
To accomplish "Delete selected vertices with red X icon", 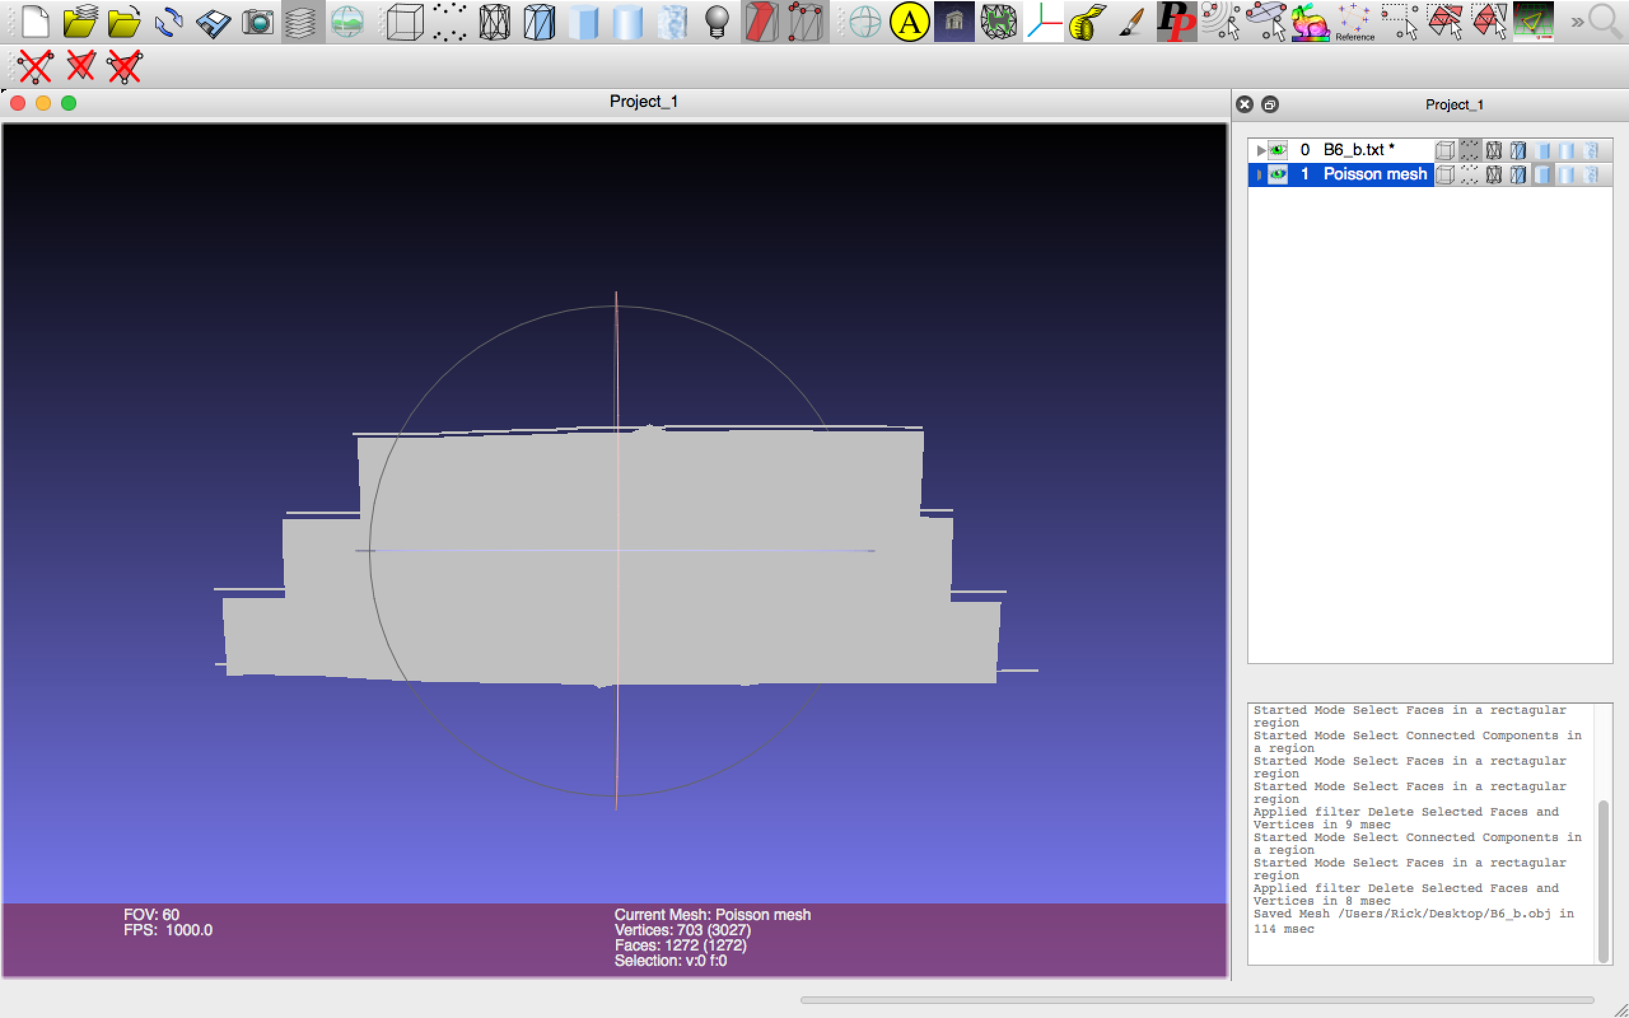I will pyautogui.click(x=35, y=66).
